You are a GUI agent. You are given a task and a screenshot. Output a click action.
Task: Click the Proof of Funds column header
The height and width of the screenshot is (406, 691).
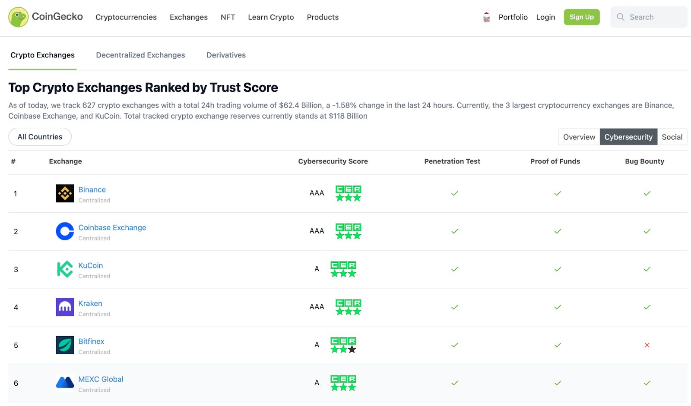coord(555,161)
